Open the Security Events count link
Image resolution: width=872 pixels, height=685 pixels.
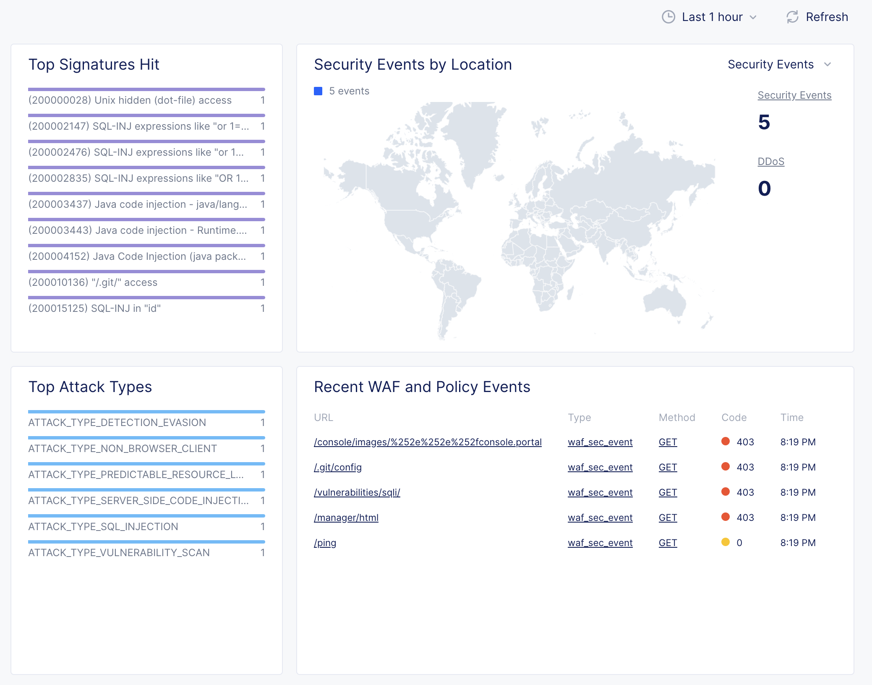pos(794,95)
